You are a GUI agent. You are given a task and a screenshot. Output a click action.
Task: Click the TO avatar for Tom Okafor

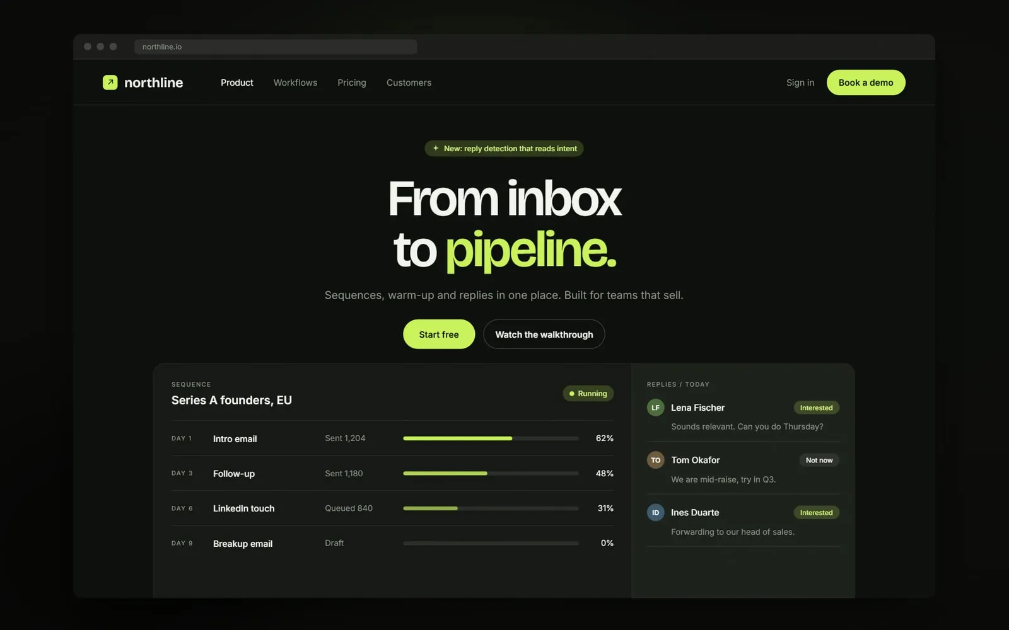655,460
